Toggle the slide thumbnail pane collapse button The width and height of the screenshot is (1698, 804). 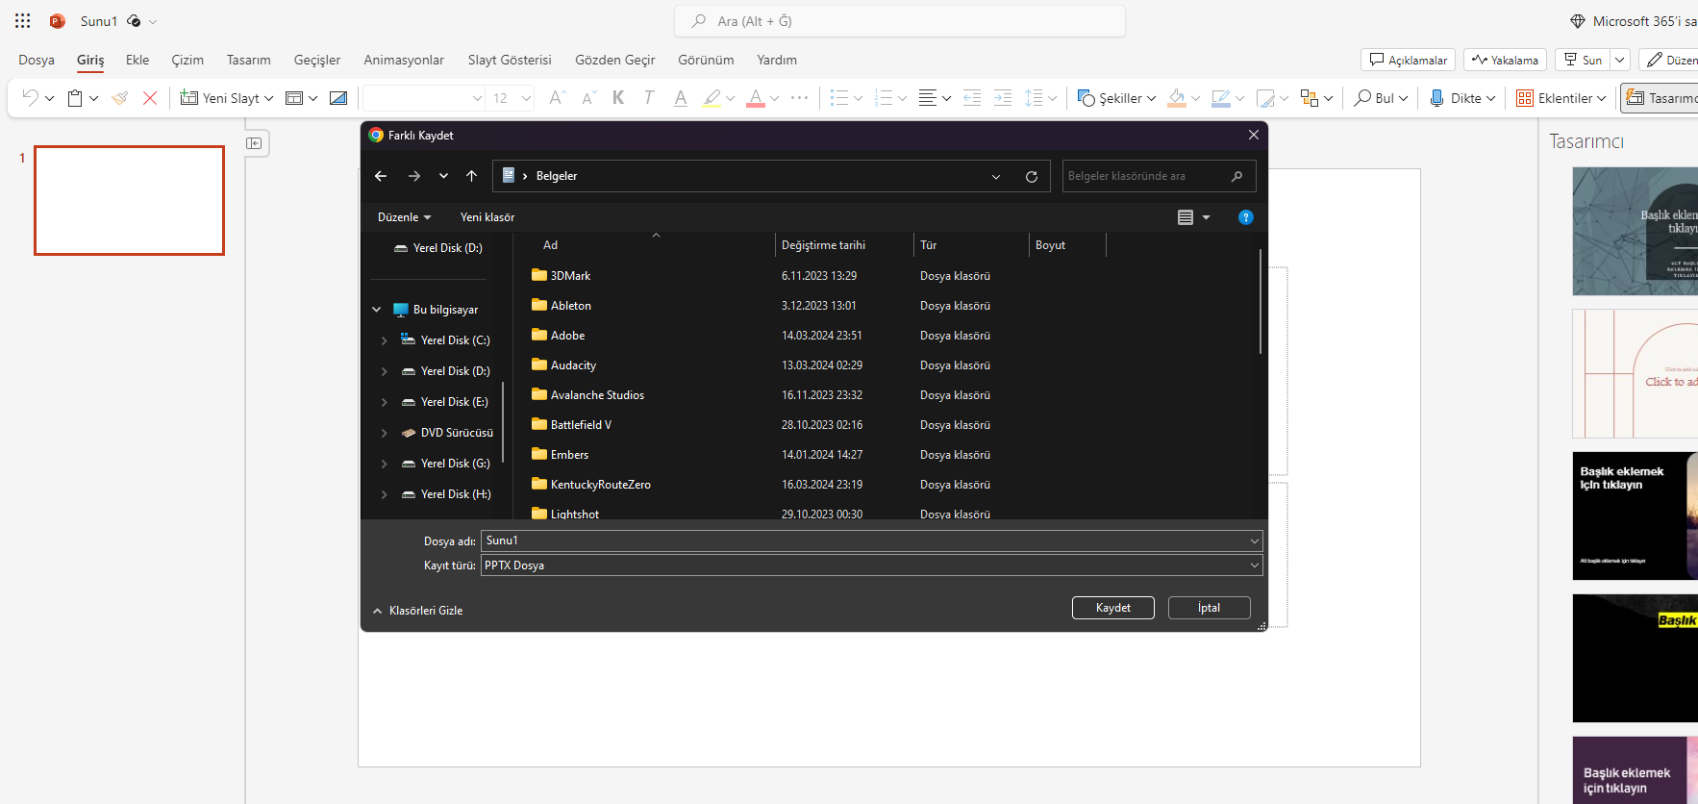point(254,143)
